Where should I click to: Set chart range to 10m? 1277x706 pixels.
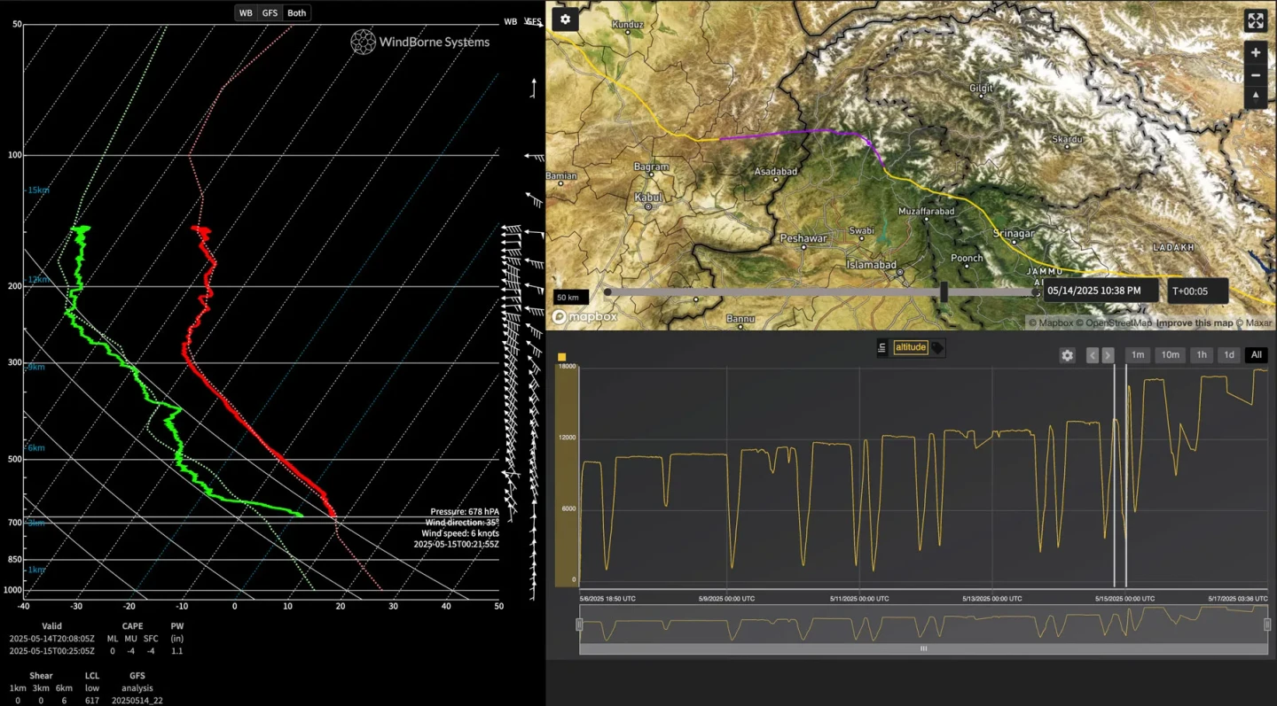click(x=1171, y=355)
